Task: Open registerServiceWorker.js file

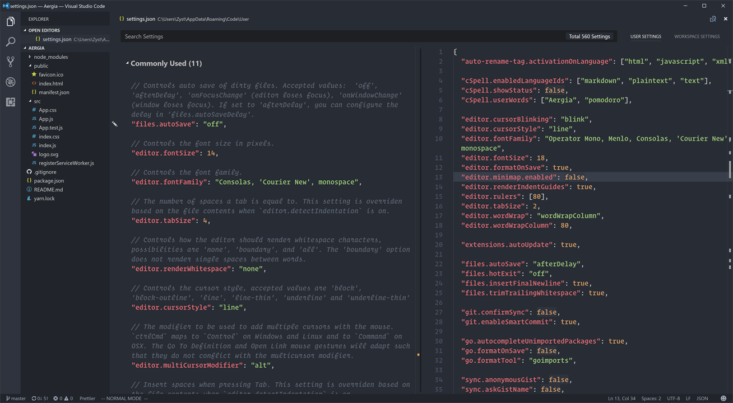Action: coord(66,163)
